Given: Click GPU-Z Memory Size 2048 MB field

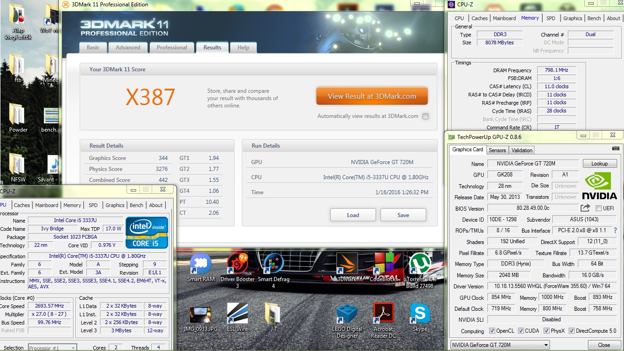Looking at the screenshot, I should click(x=509, y=275).
